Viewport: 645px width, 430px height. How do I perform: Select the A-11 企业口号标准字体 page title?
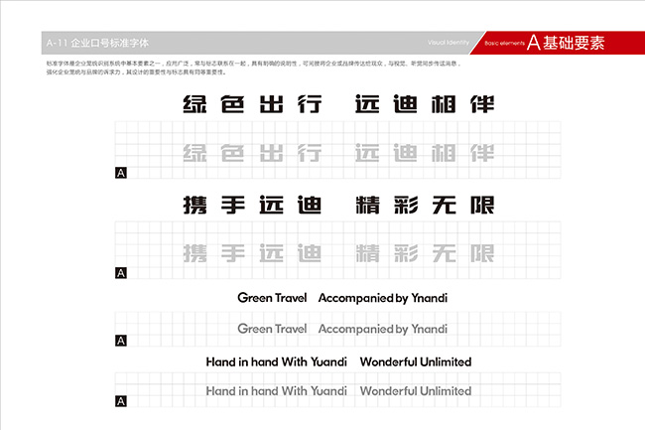(96, 43)
